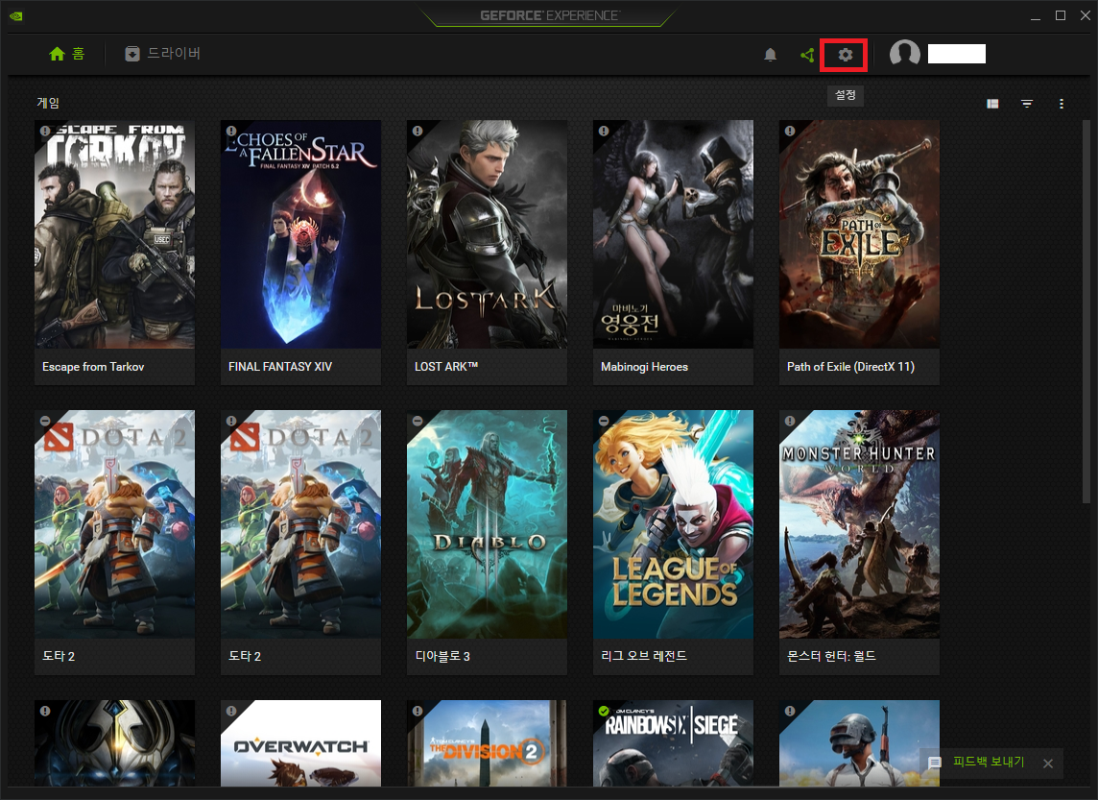
Task: Open the LOST ARK game tile
Action: tap(488, 253)
